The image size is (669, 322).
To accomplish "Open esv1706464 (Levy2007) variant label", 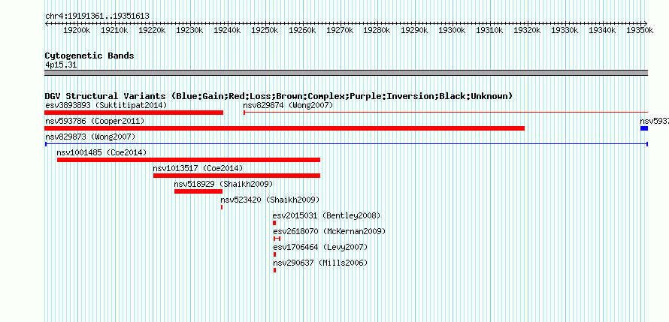I will pyautogui.click(x=320, y=247).
